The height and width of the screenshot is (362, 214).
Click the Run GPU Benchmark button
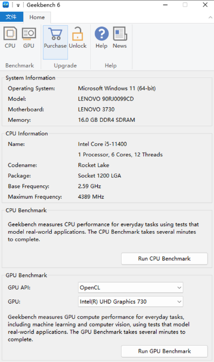[x=164, y=351]
